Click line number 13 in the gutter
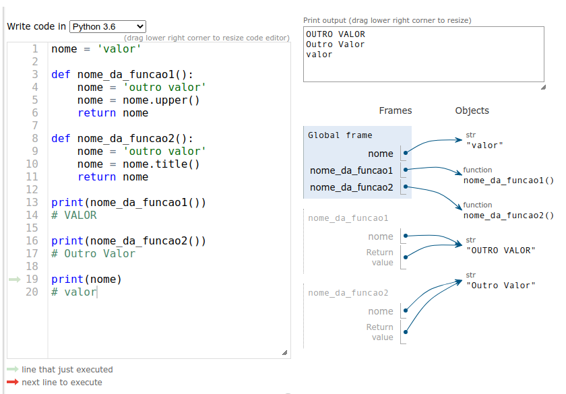The image size is (566, 394). (32, 203)
